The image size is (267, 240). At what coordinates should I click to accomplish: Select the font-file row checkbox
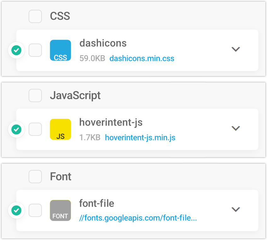click(35, 210)
